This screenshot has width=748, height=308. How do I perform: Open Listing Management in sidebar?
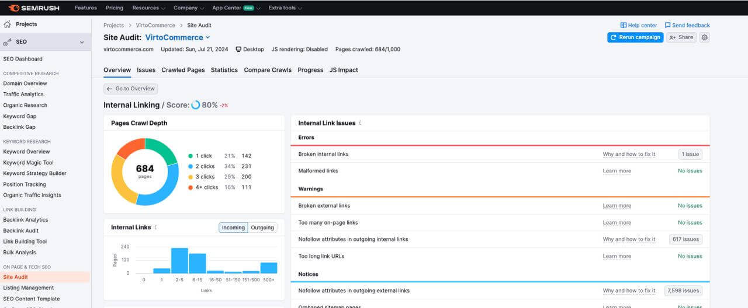pyautogui.click(x=29, y=288)
